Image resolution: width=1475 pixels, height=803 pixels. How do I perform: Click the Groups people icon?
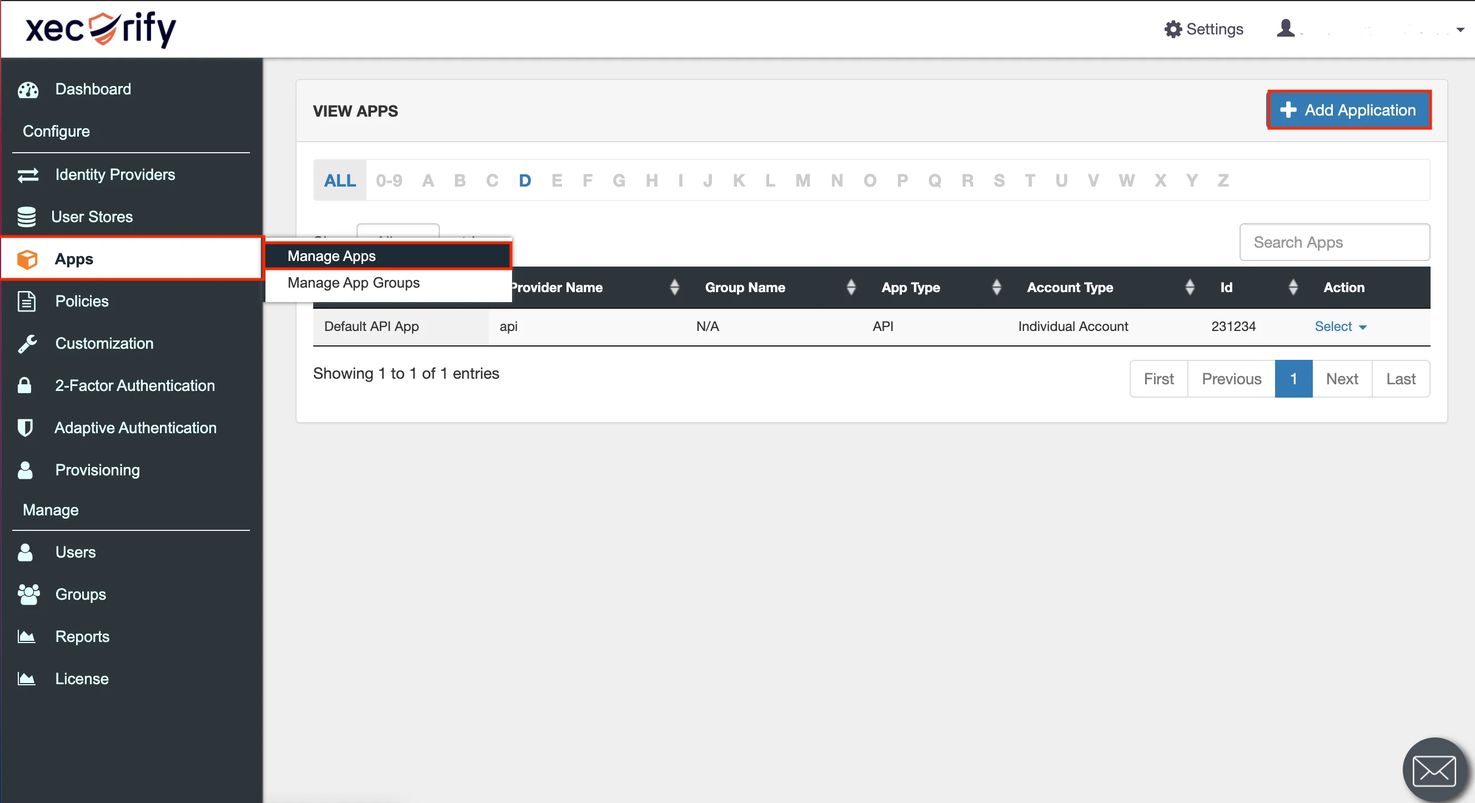click(x=28, y=595)
